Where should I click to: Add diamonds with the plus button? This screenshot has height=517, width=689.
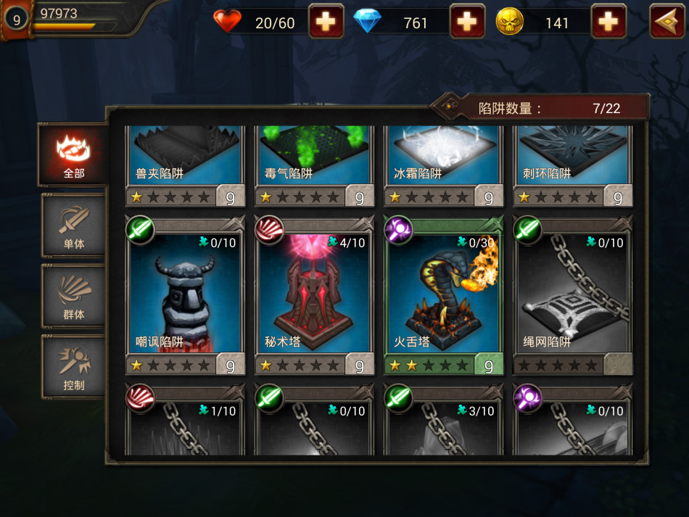click(467, 21)
